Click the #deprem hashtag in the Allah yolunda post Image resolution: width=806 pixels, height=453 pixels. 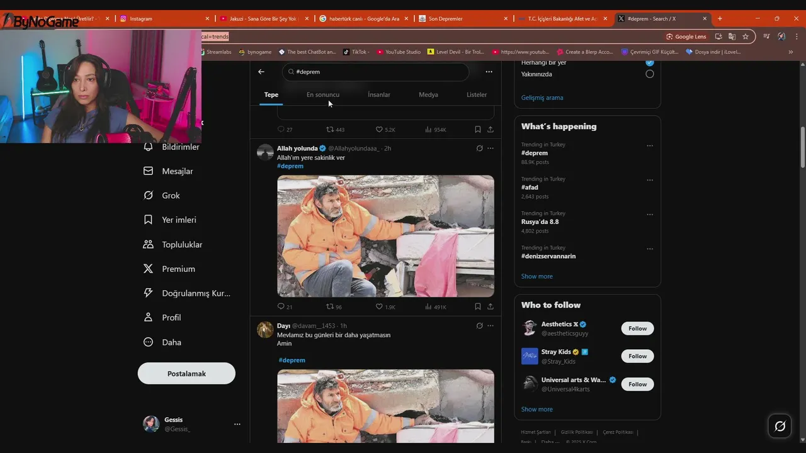[x=290, y=166]
